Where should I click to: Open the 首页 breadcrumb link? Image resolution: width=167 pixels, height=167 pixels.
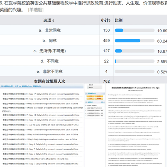point(17,87)
